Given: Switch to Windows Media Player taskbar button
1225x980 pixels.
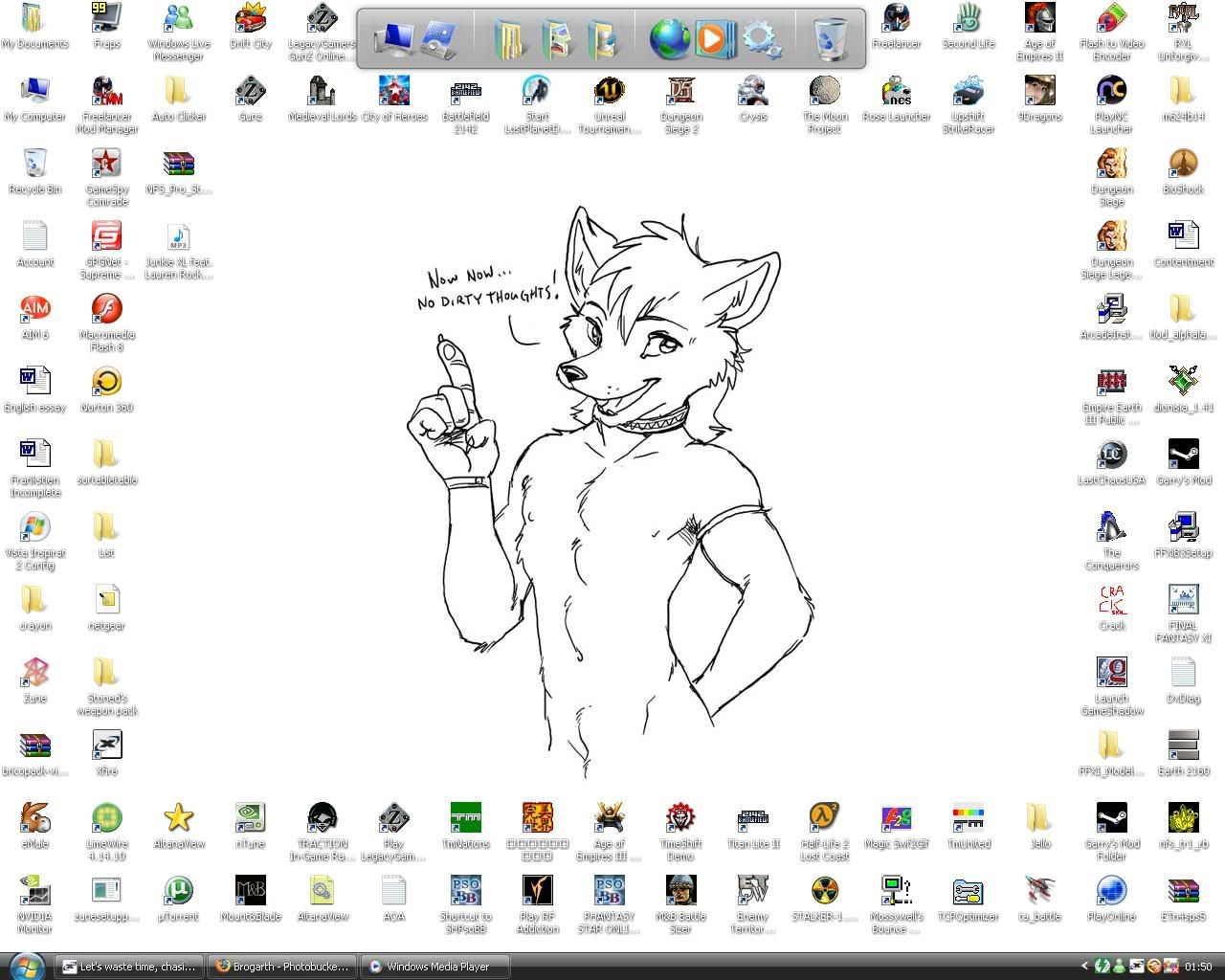Looking at the screenshot, I should tap(436, 967).
